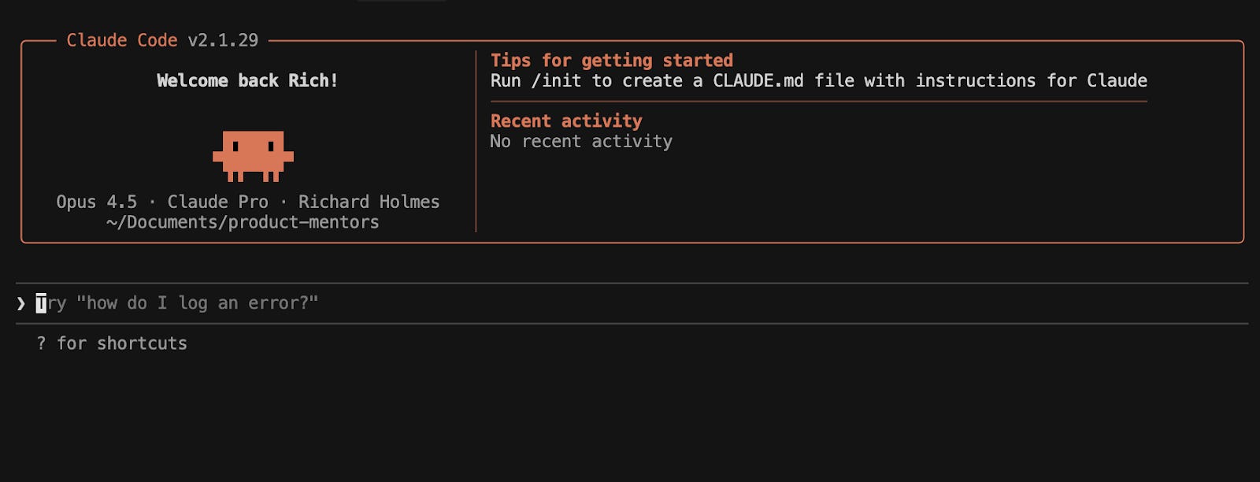Click the "Opus 4.5" model label
The width and height of the screenshot is (1260, 482).
pyautogui.click(x=96, y=202)
